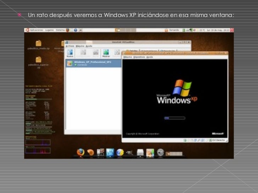
Task: Click the Nueva toolbar icon in VirtualBox
Action: coord(70,53)
